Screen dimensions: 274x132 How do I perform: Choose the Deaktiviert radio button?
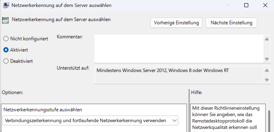6,61
